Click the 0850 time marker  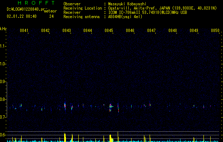pyautogui.click(x=215, y=30)
